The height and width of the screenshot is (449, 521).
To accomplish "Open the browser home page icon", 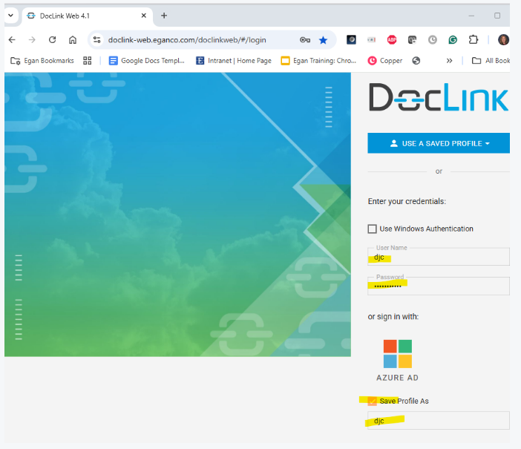I will coord(73,40).
